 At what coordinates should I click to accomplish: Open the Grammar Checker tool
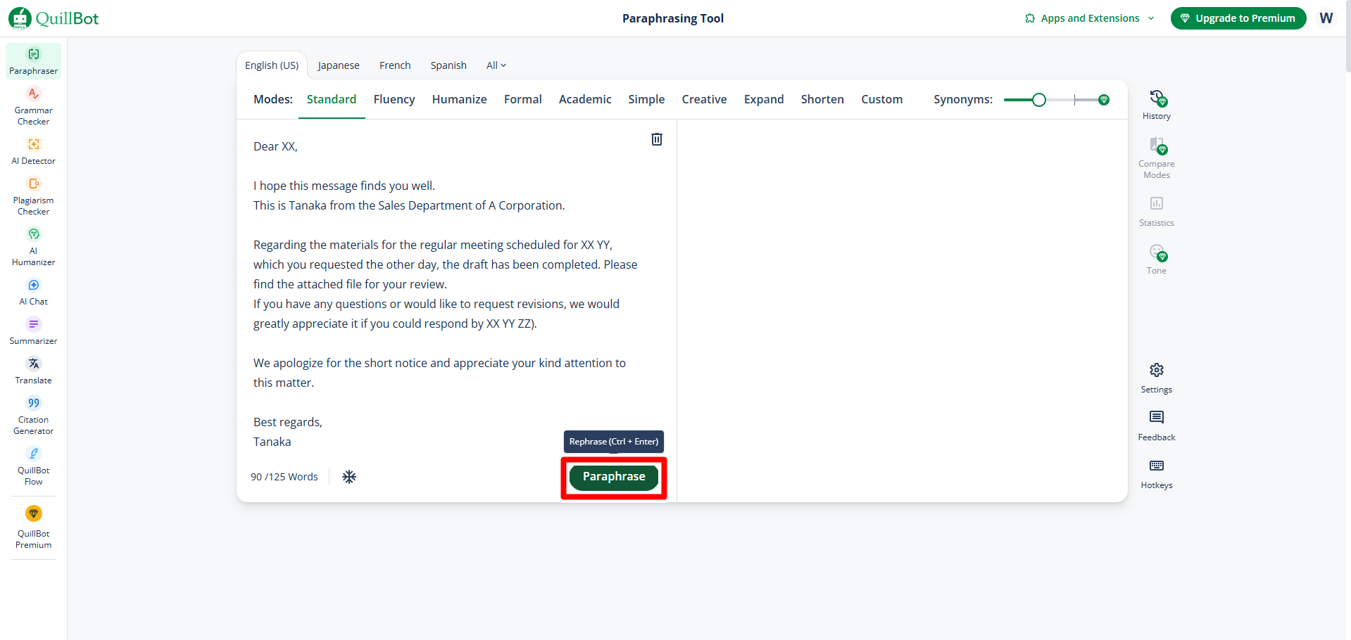point(33,106)
